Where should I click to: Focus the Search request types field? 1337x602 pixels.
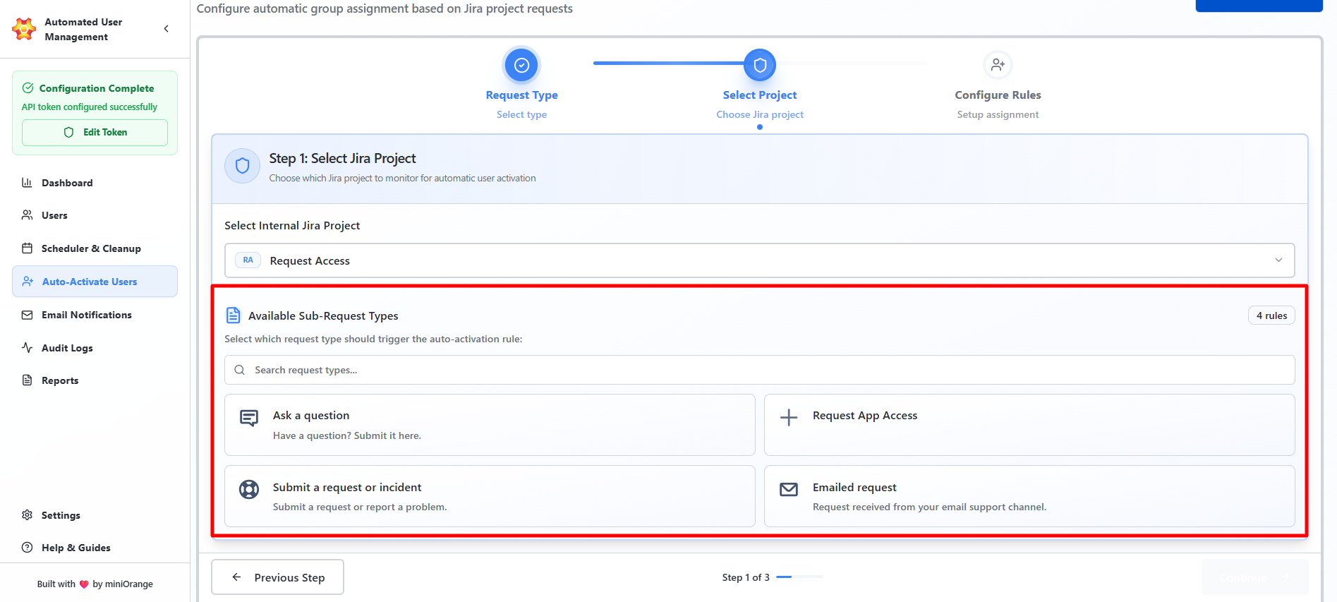(x=759, y=370)
